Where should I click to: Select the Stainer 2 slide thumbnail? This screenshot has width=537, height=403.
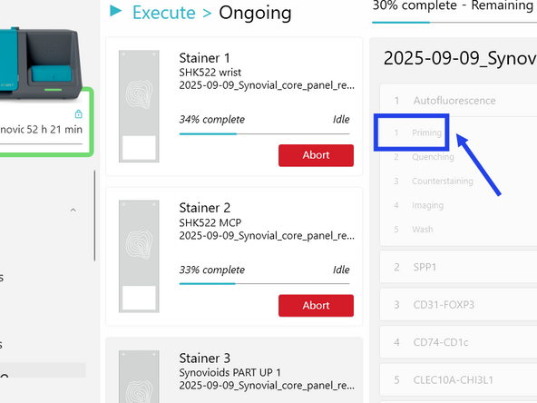(139, 256)
